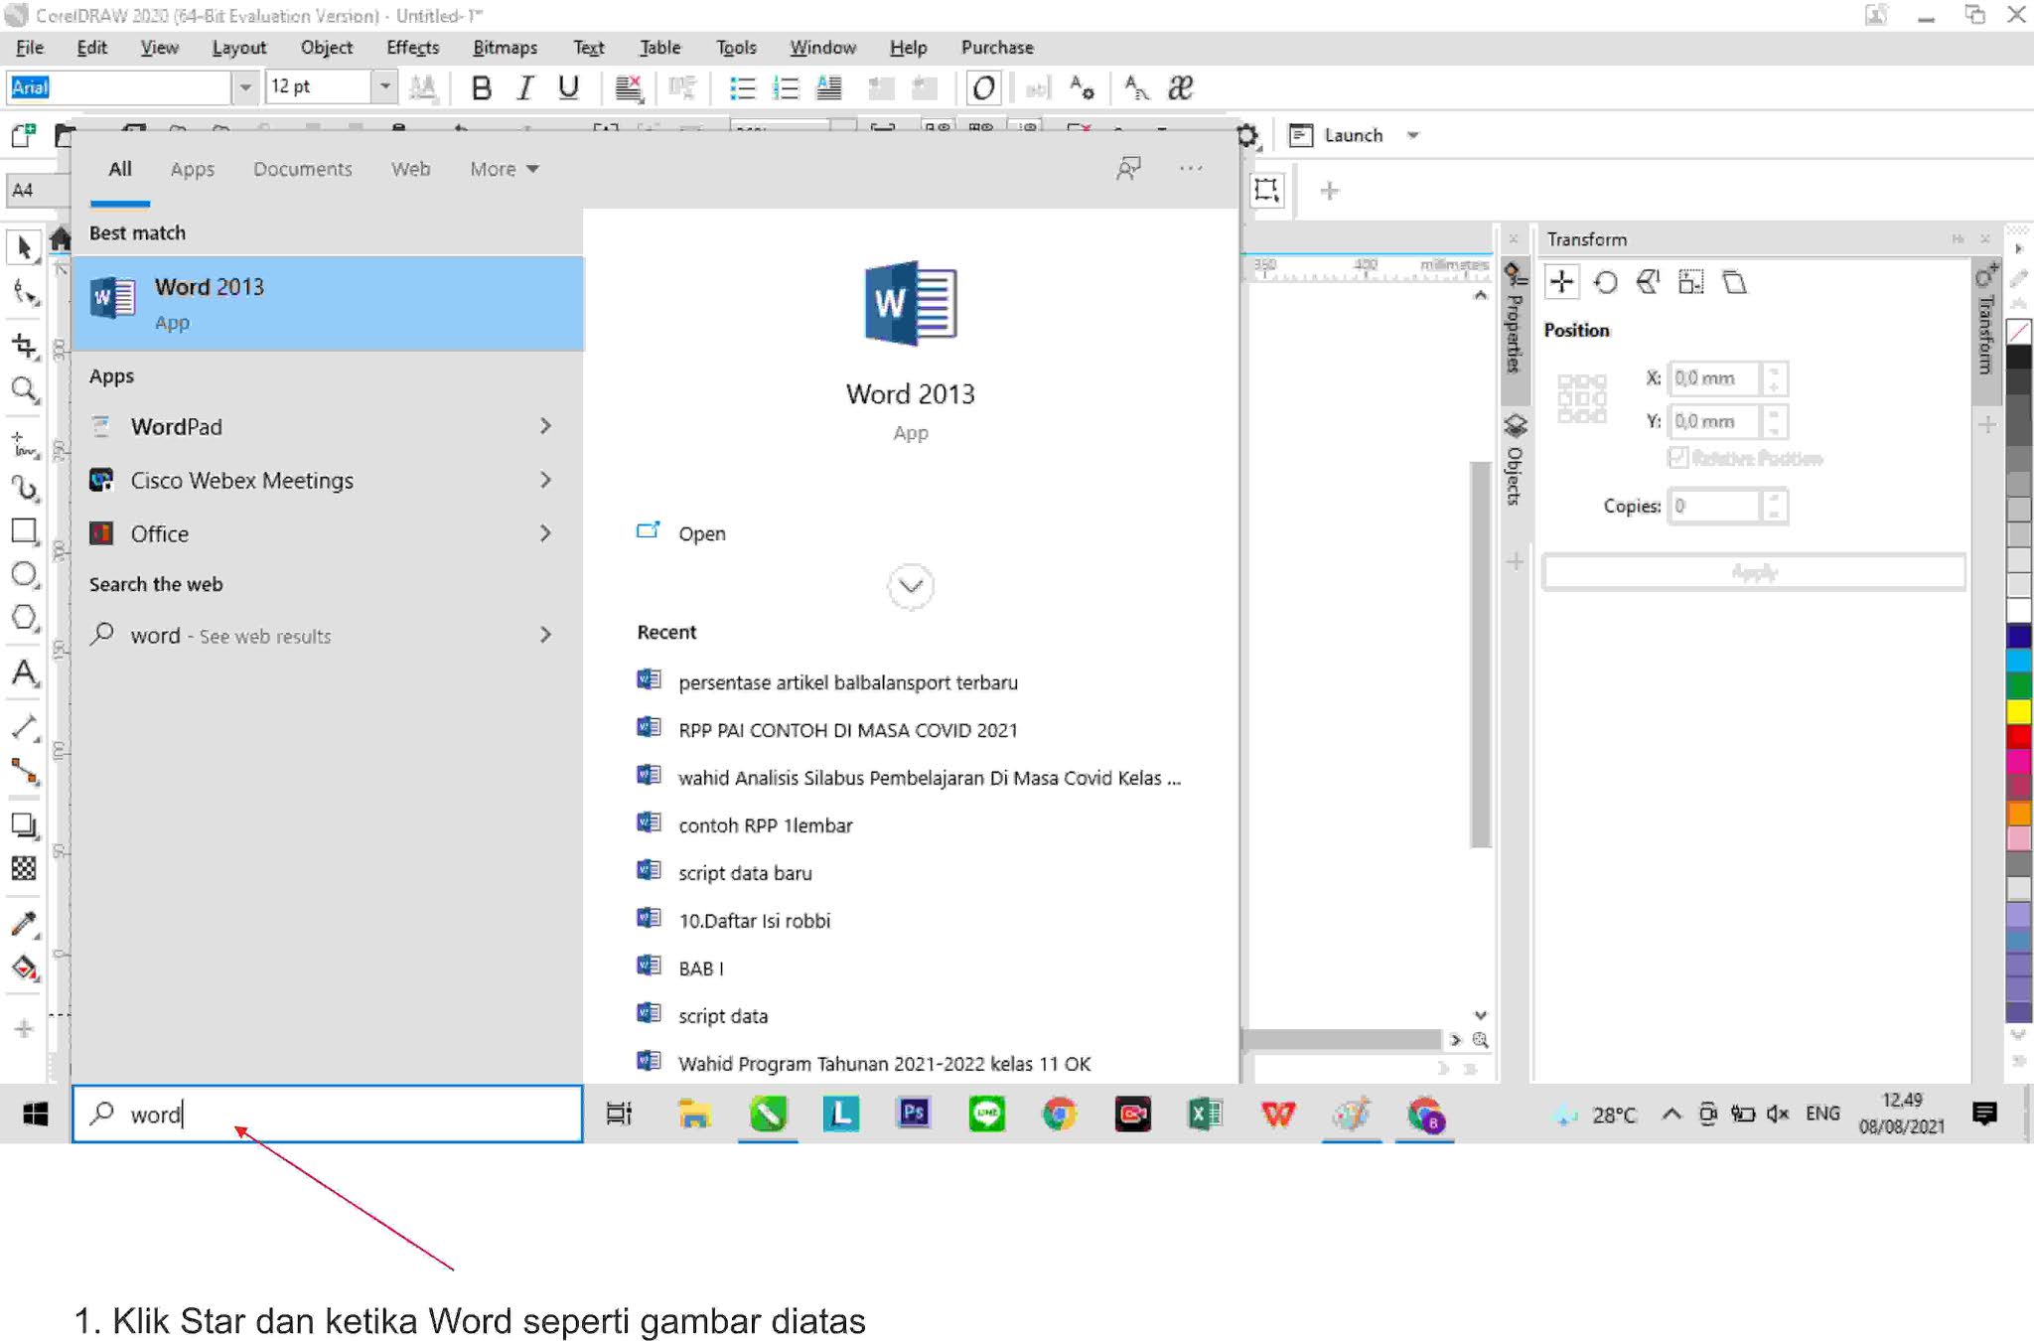Open recent file script data baru
The height and width of the screenshot is (1341, 2034).
click(x=745, y=873)
